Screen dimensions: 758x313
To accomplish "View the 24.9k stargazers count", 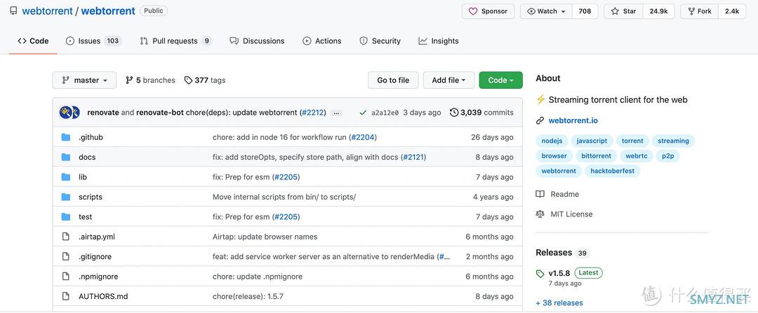I will click(658, 11).
